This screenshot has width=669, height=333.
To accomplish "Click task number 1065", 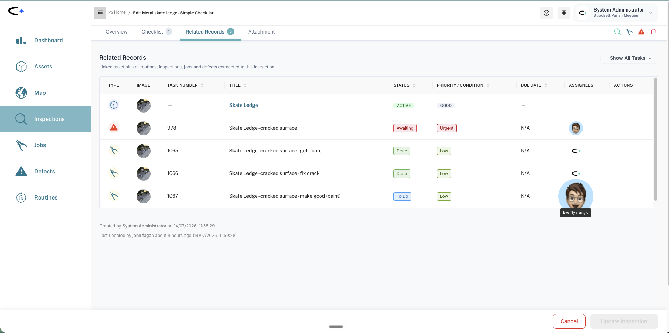I will [x=173, y=151].
